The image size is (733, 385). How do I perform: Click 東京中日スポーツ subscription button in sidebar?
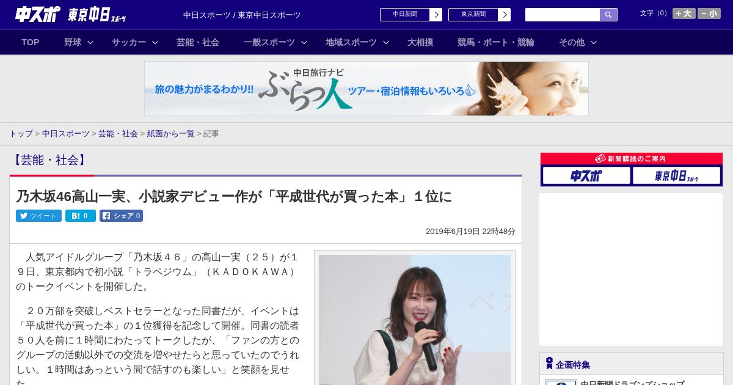point(676,175)
